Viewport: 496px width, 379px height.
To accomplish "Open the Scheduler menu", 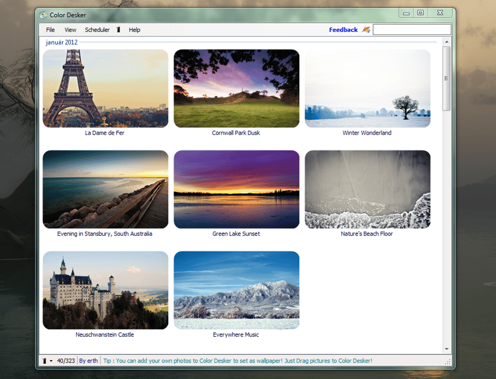I will (x=97, y=30).
